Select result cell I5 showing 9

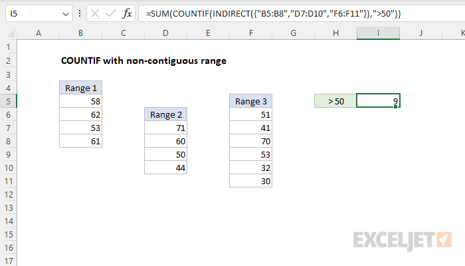[378, 101]
